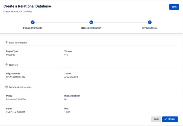
Task: Go to Nodes Configuration step label
Action: click(91, 28)
